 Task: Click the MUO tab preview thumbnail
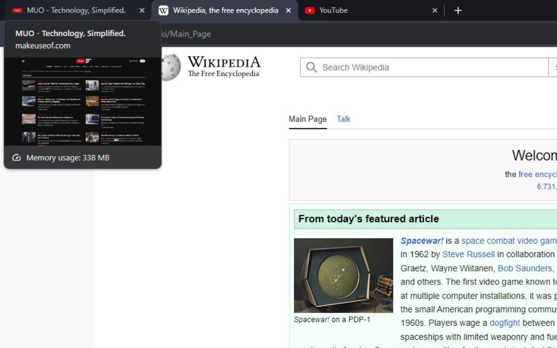83,100
